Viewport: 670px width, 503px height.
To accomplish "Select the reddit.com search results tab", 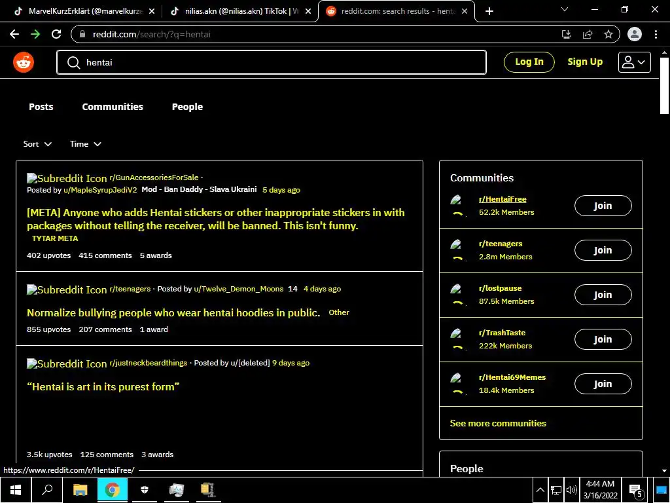I will pos(395,11).
